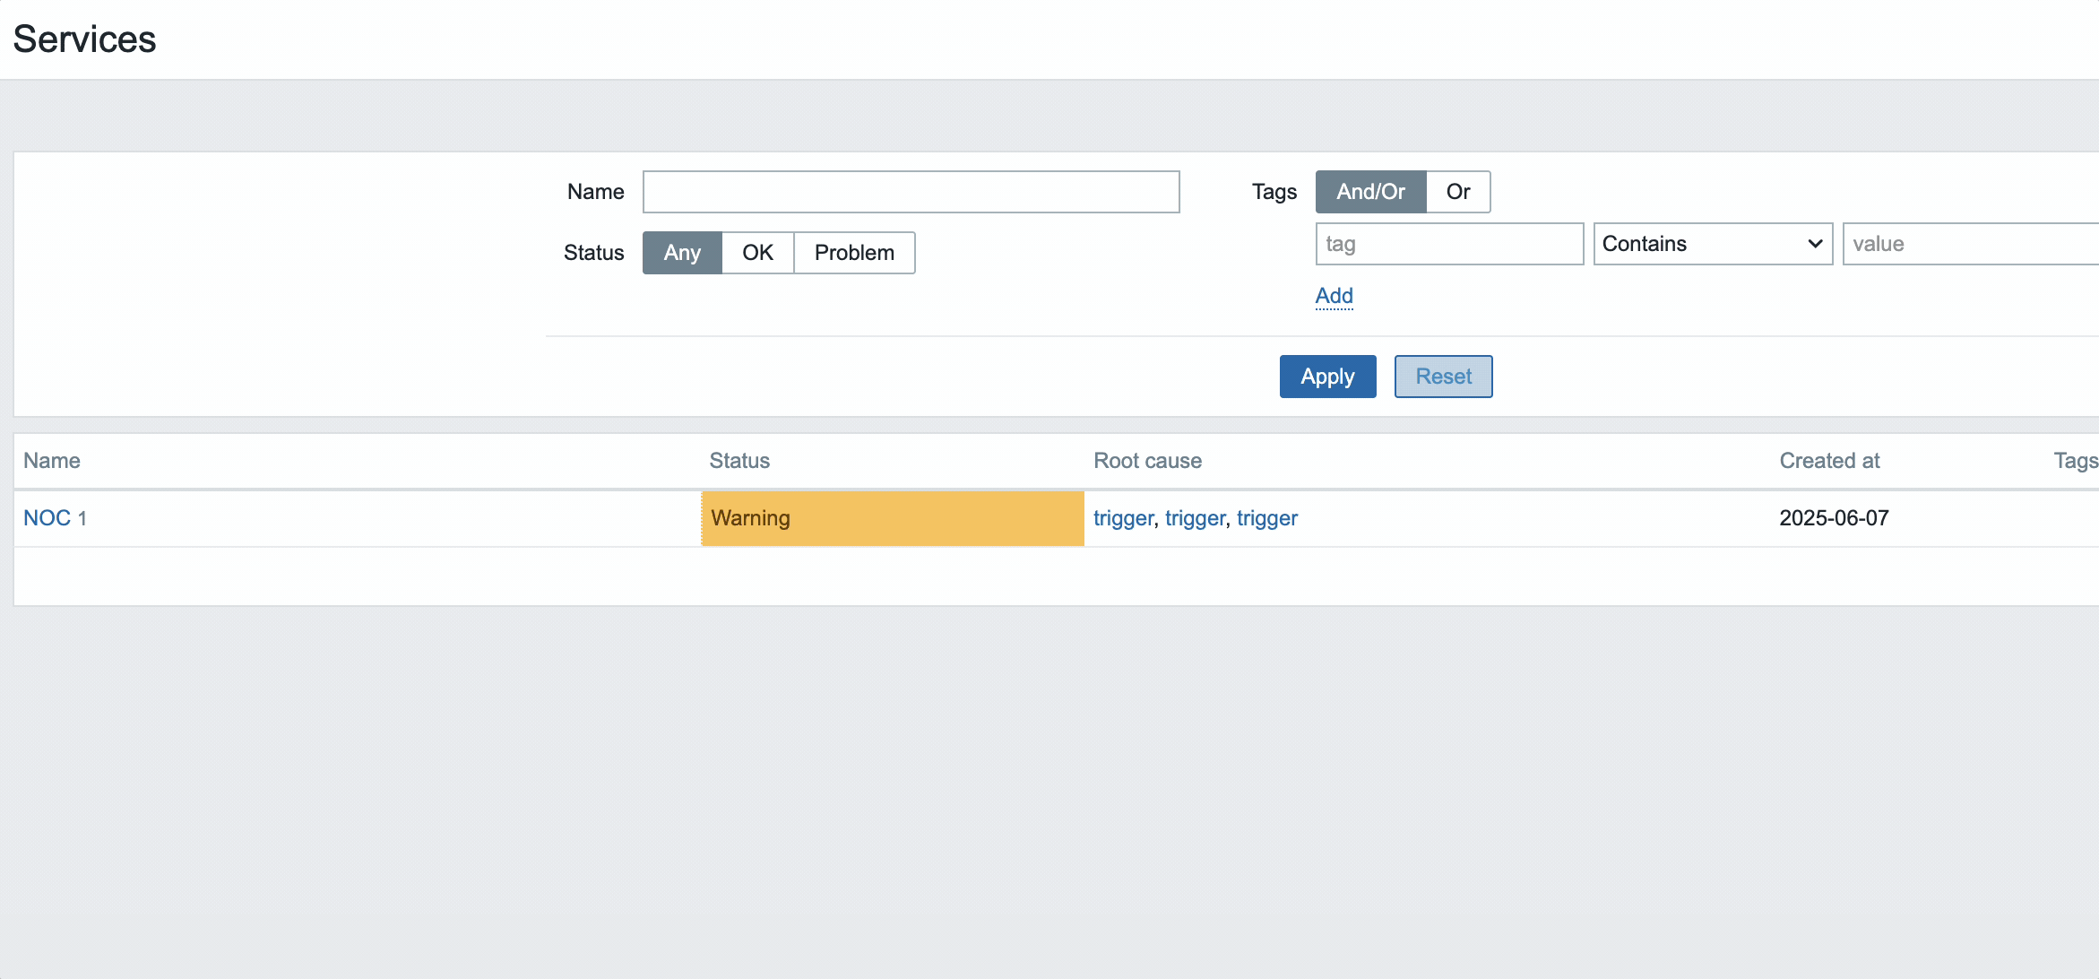The image size is (2099, 979).
Task: Select the Any status filter option
Action: [682, 253]
